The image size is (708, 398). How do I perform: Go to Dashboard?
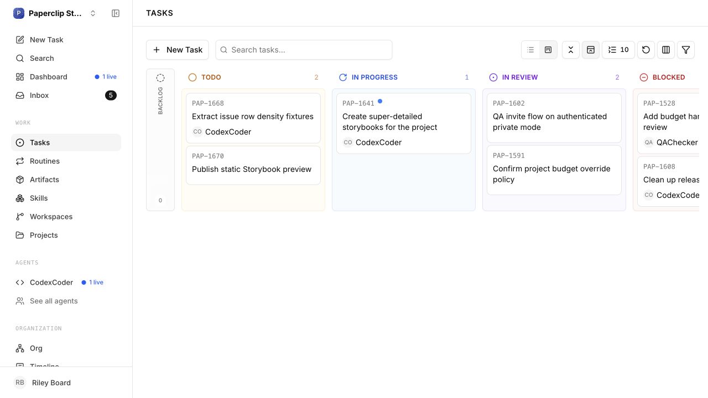[66, 77]
